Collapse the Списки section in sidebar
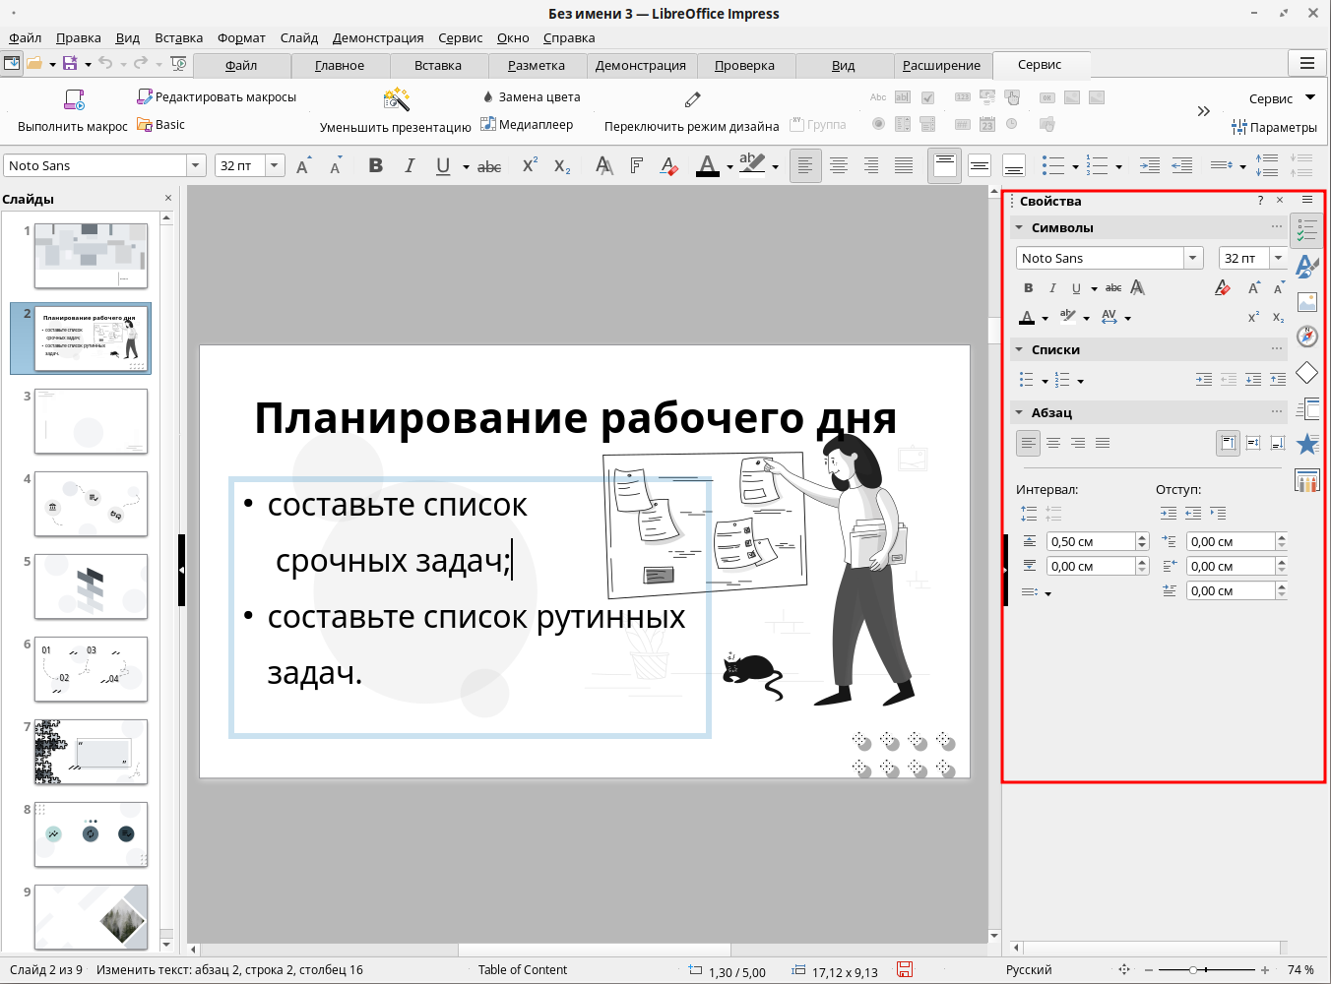This screenshot has height=984, width=1331. pos(1020,349)
